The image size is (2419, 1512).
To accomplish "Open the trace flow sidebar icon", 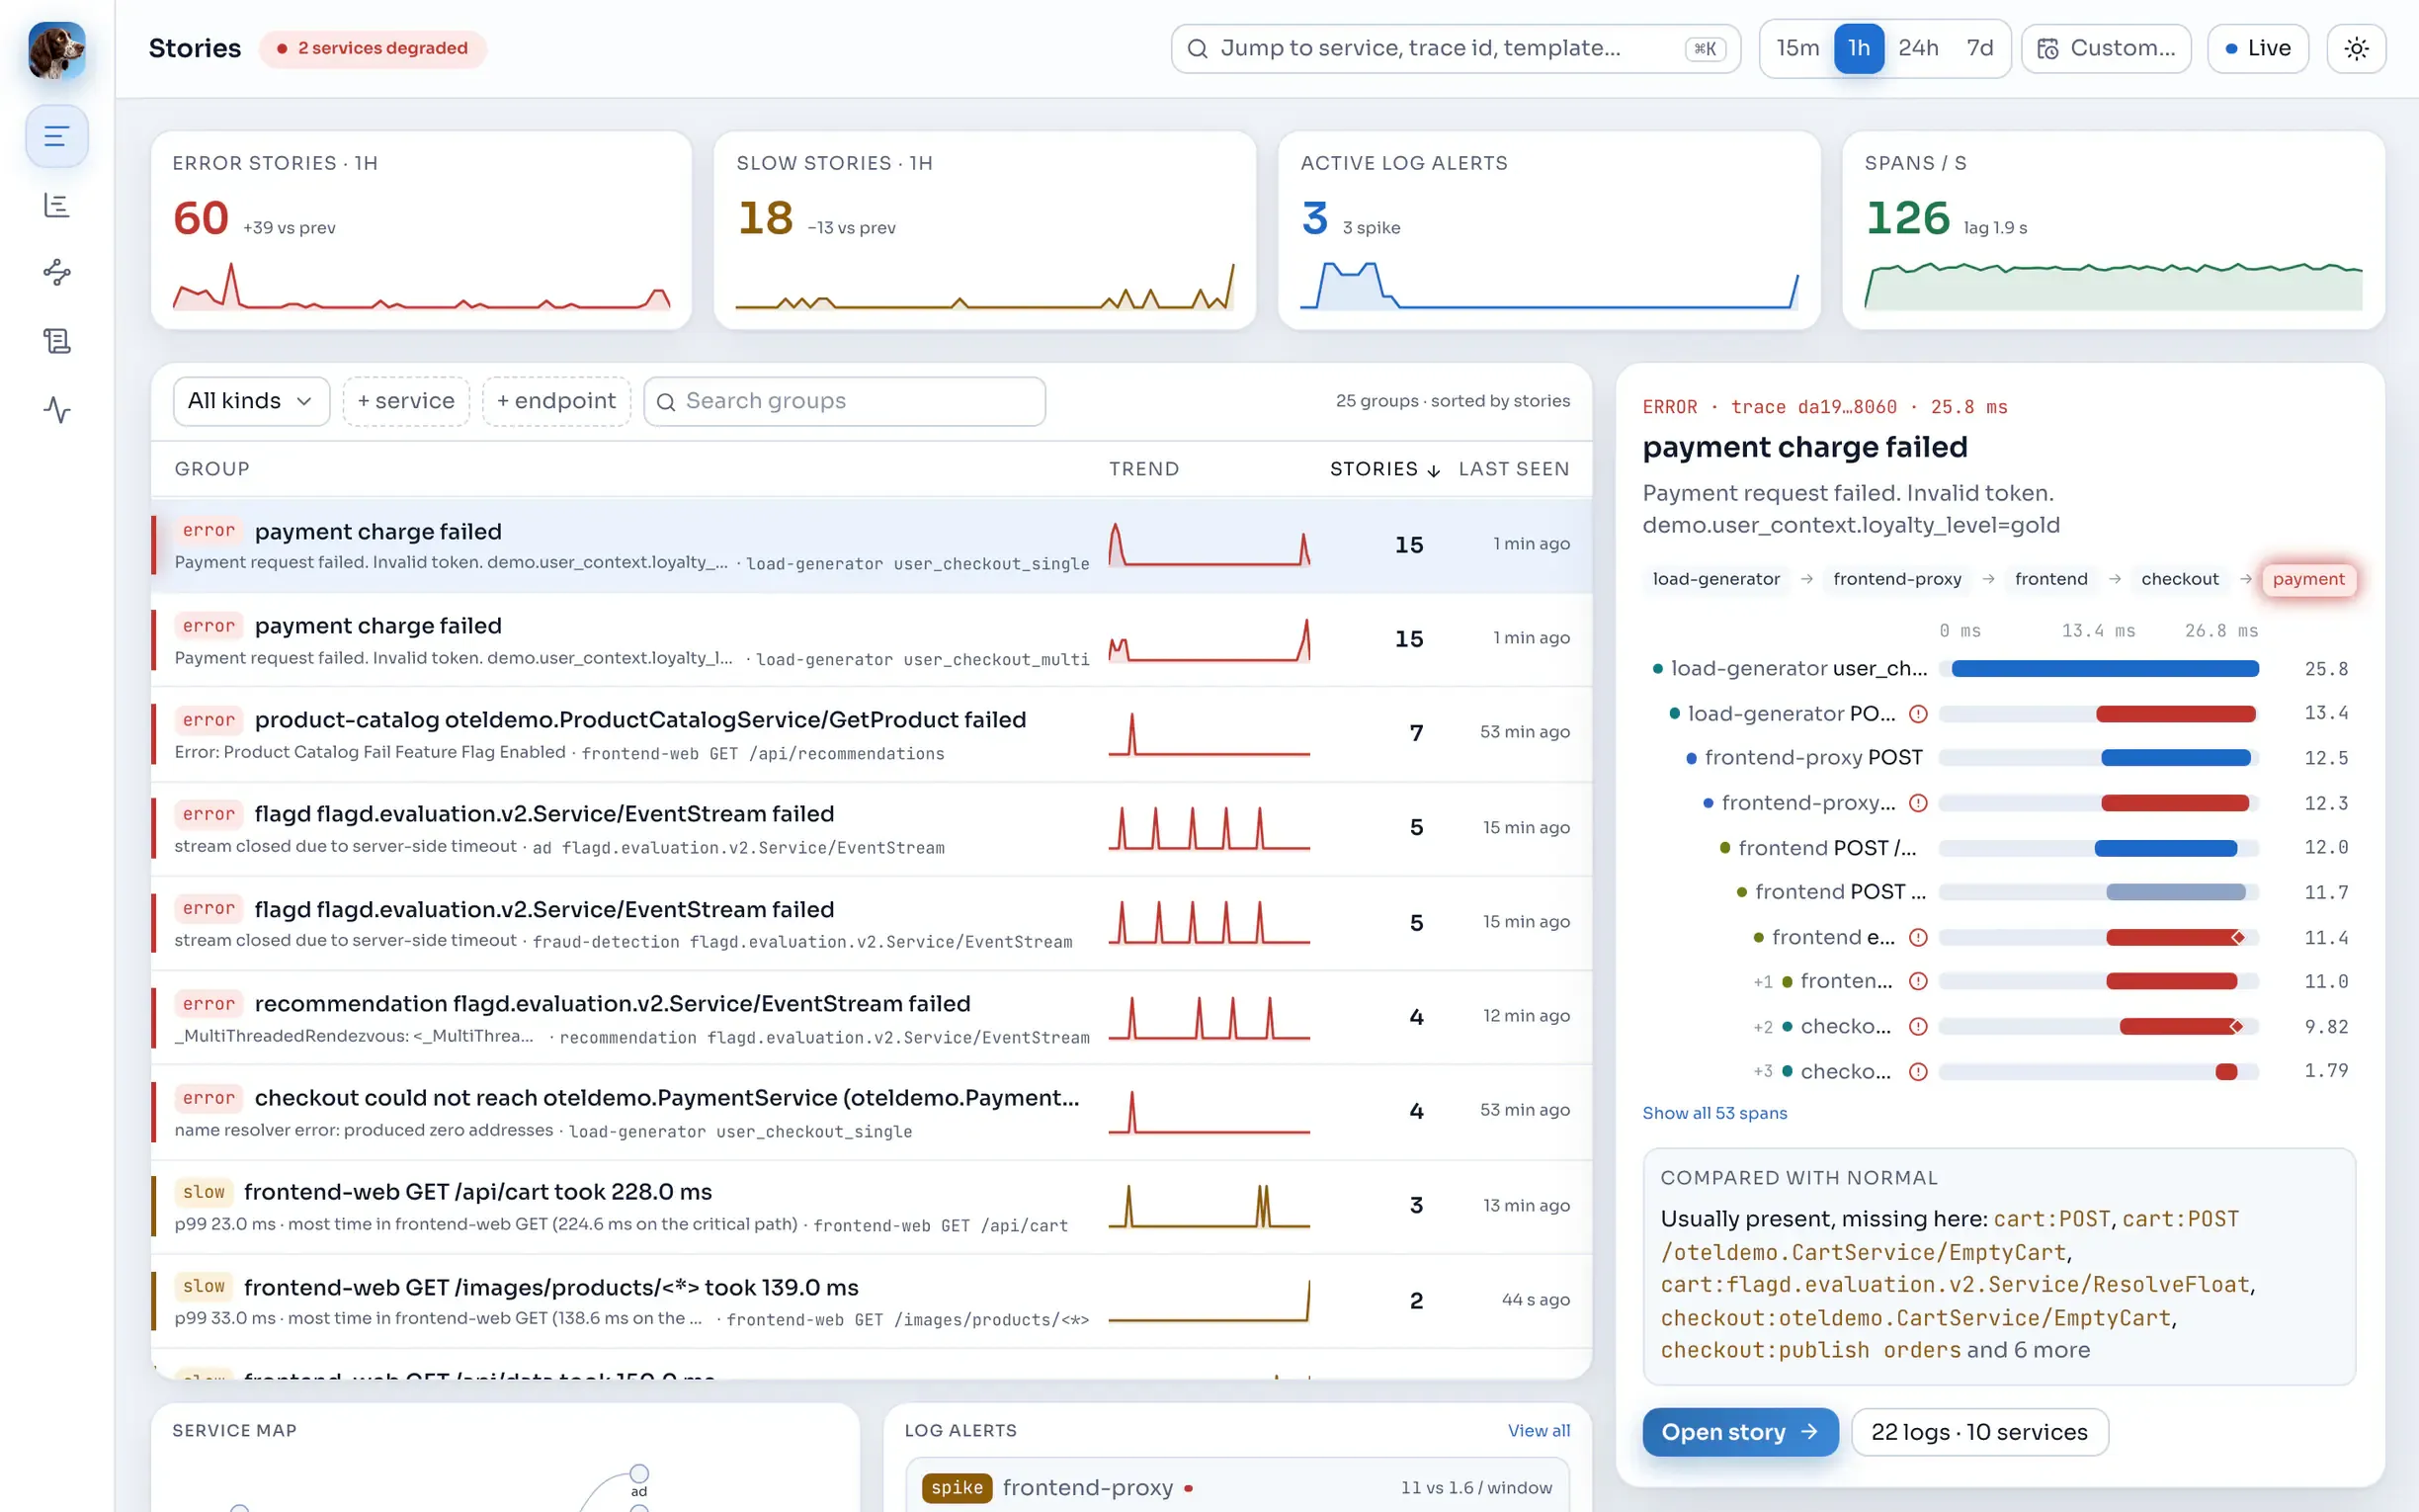I will tap(57, 273).
